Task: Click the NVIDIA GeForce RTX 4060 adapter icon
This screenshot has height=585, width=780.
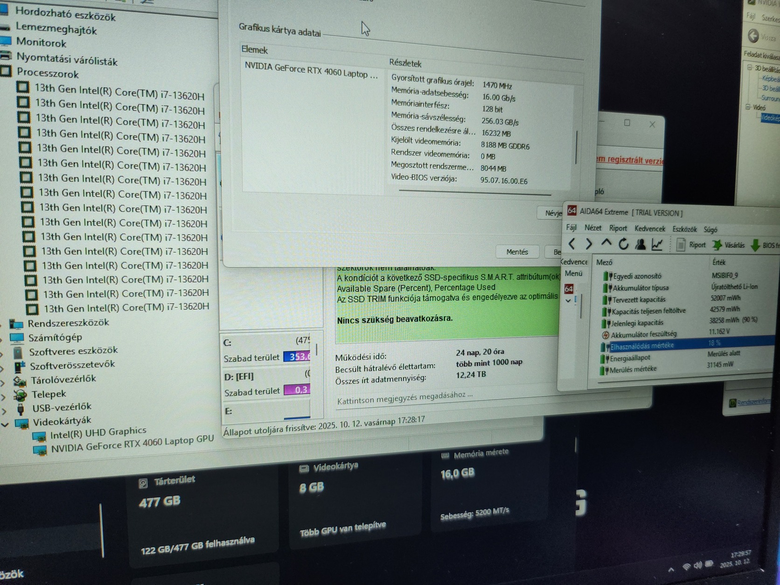Action: (40, 451)
